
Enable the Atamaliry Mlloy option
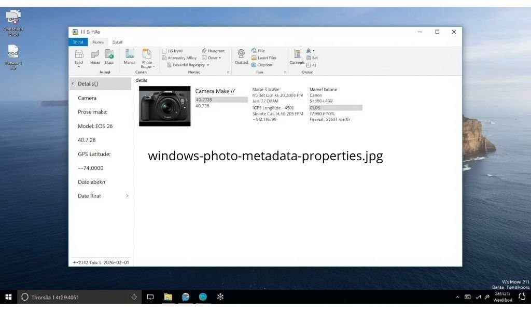tap(180, 58)
